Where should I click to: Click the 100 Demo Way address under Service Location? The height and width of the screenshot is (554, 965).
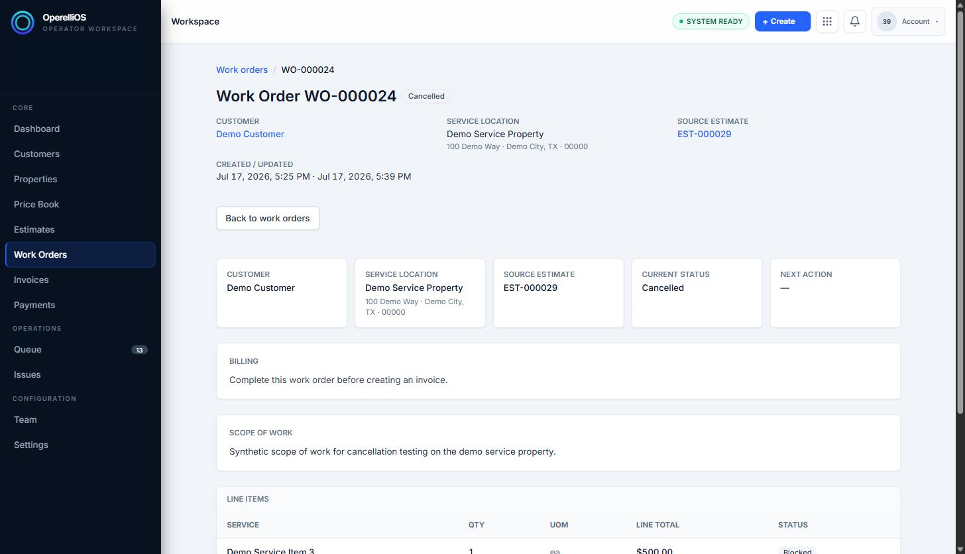point(517,146)
